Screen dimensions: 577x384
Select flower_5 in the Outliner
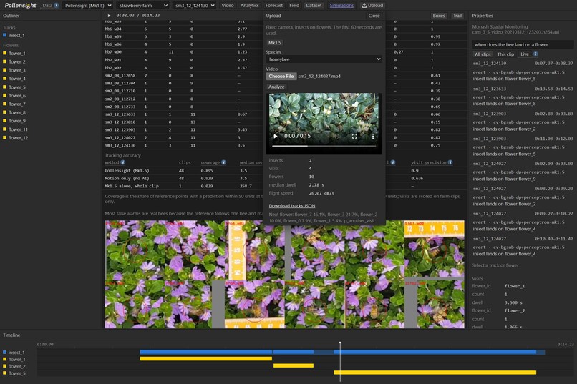[x=16, y=87]
